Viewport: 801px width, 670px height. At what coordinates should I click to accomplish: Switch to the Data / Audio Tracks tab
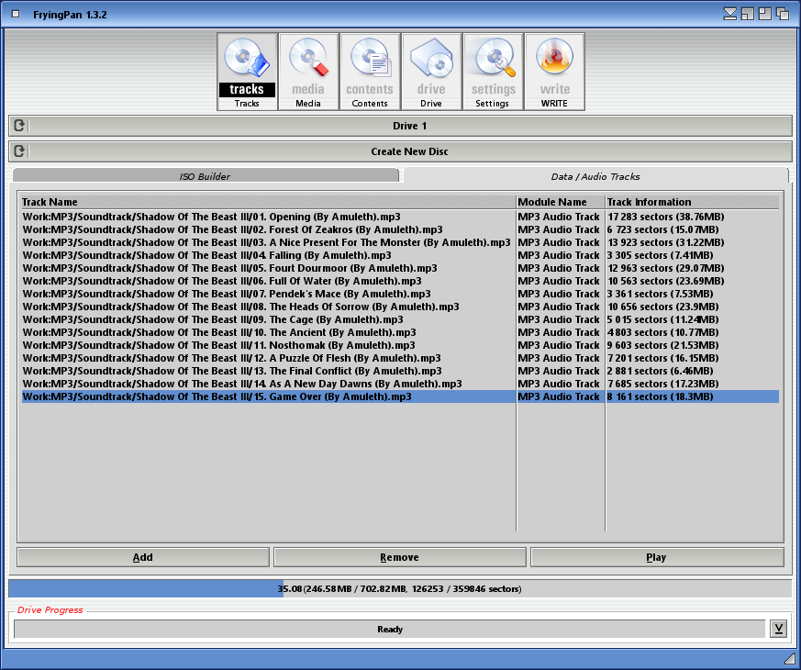[x=595, y=176]
